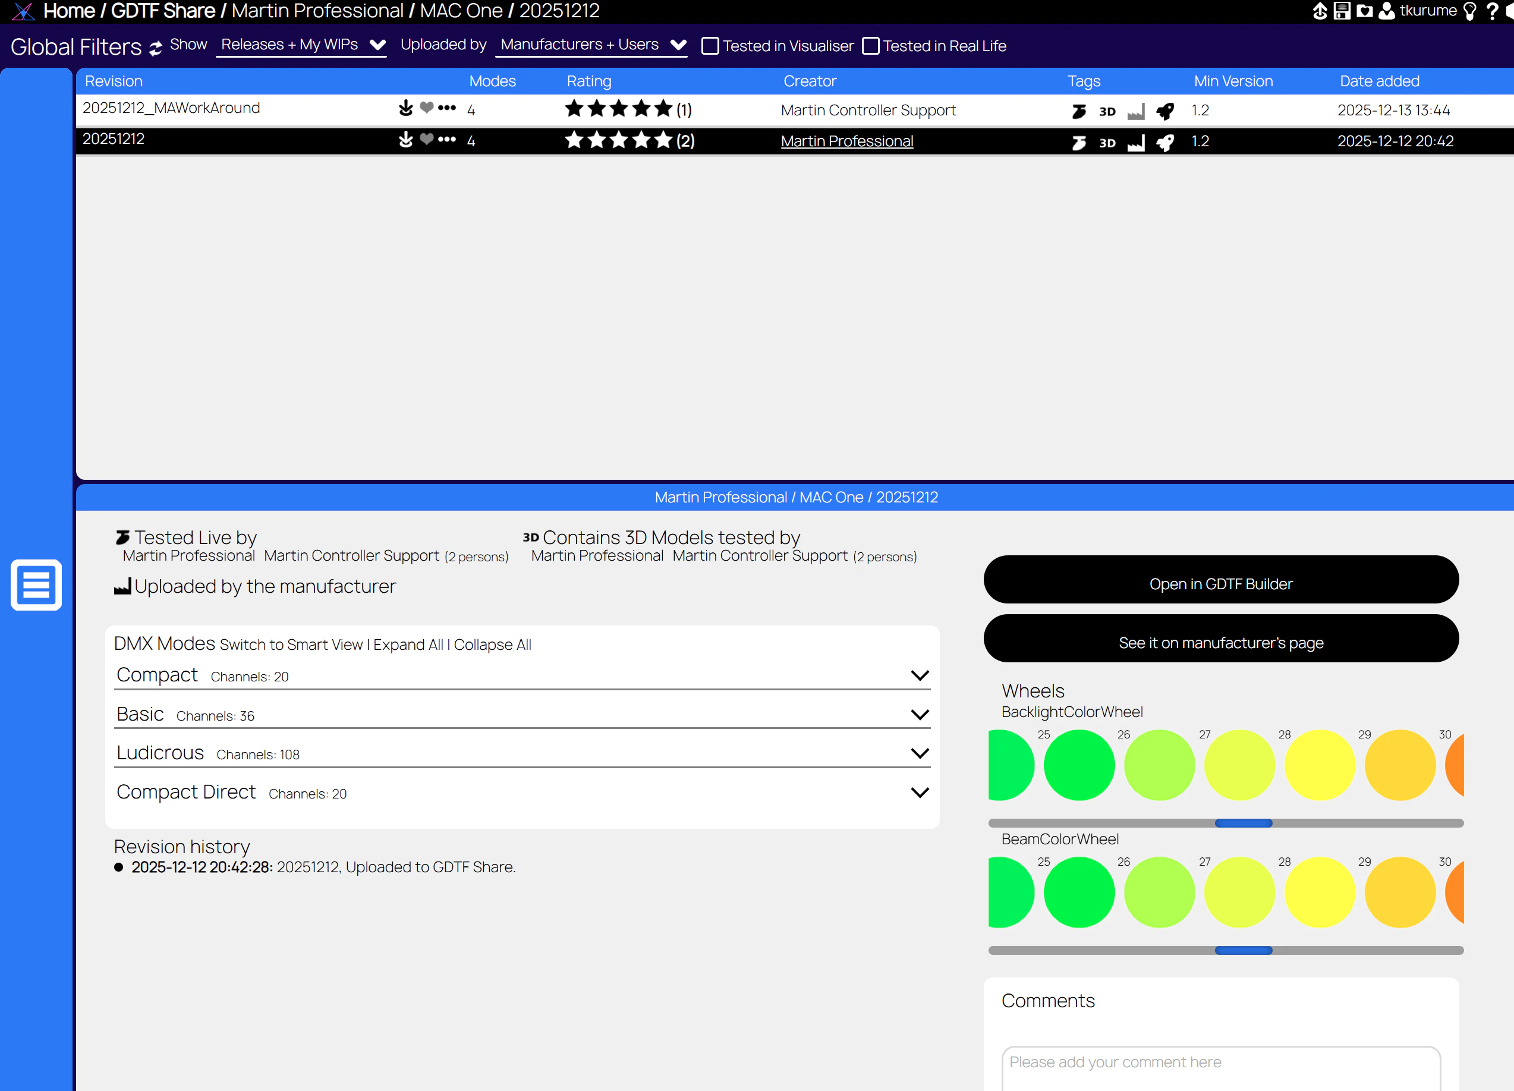Click the manufacturer factory tag in 20251212 row
The width and height of the screenshot is (1514, 1091).
1135,143
